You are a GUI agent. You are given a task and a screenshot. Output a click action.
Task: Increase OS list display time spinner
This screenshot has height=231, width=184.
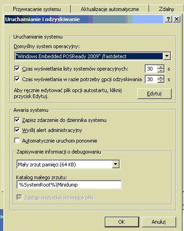[161, 67]
